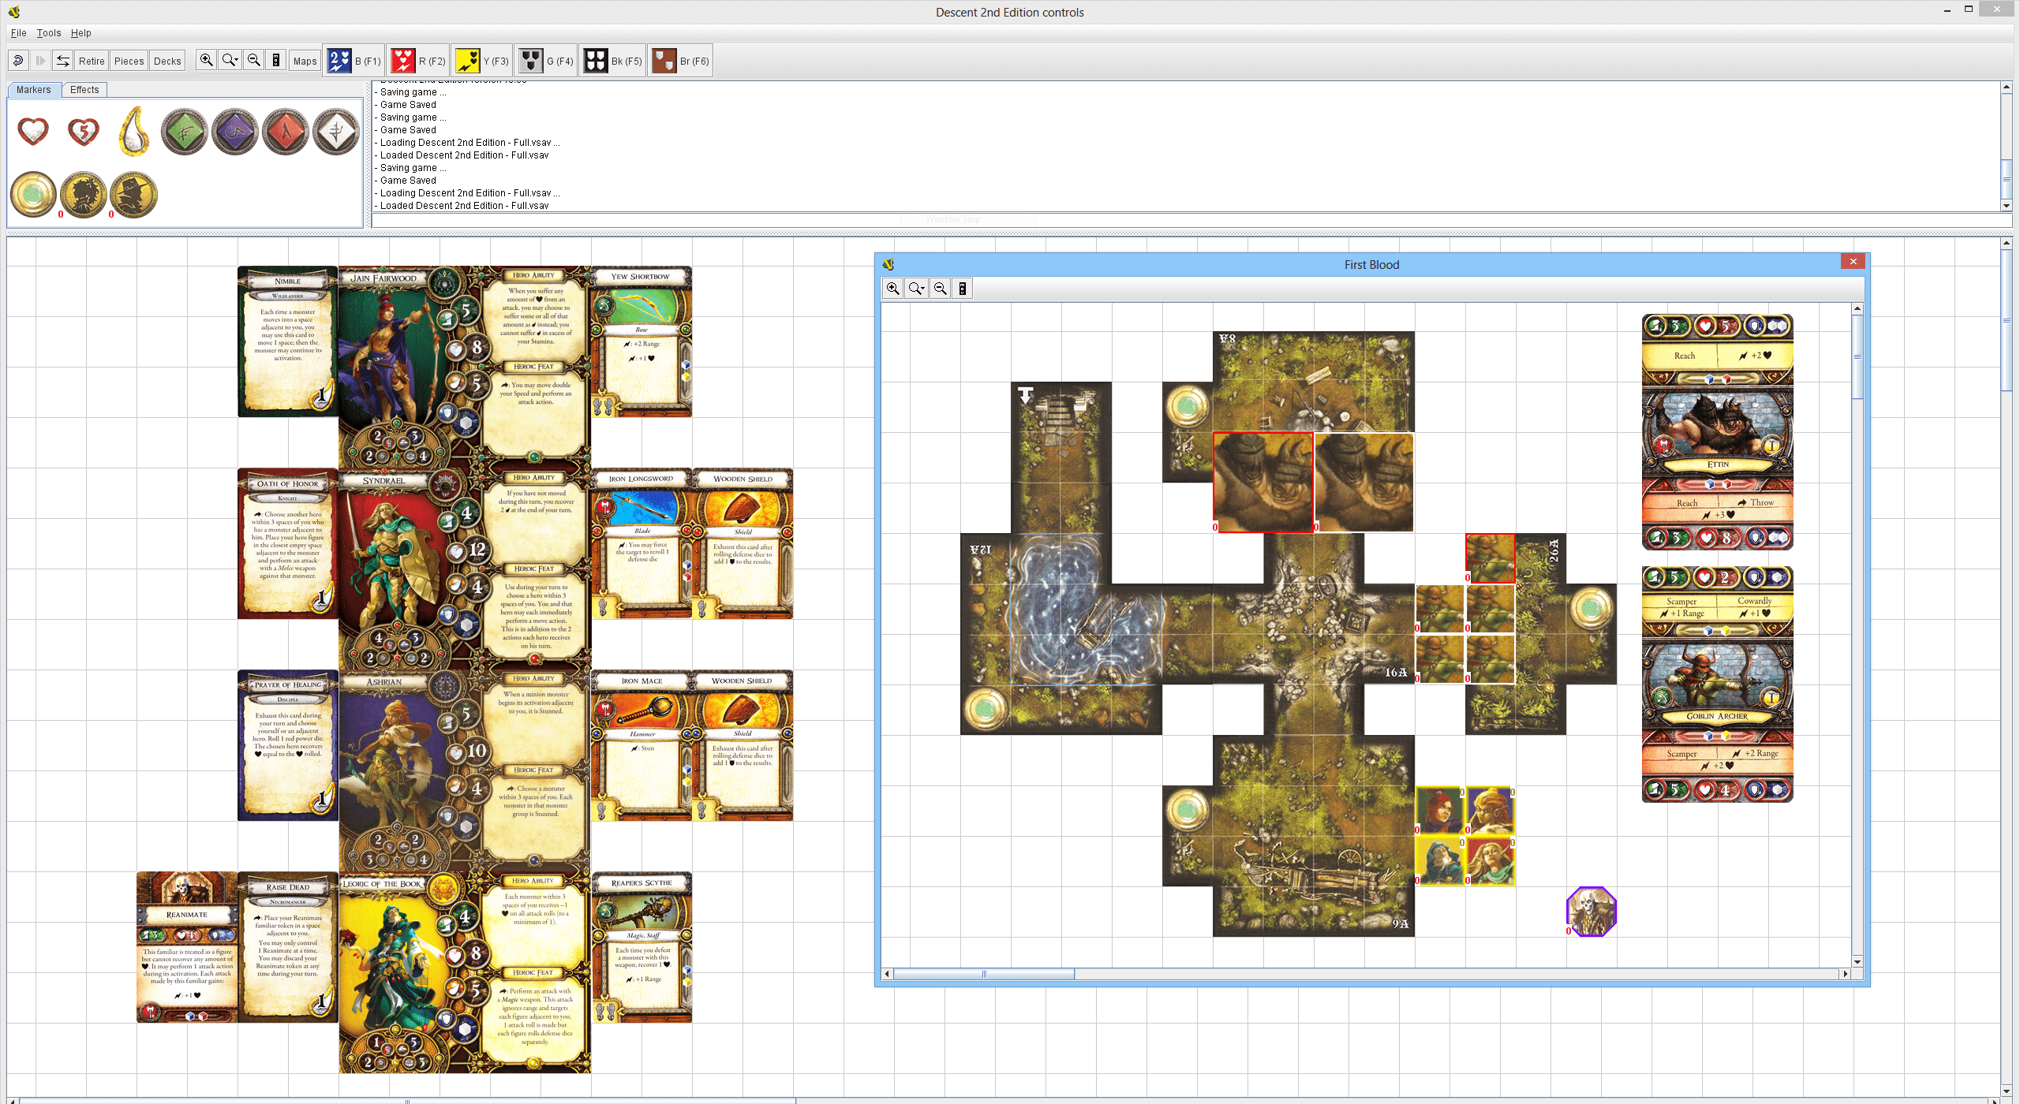
Task: Select the Goblin Archer monster card
Action: 1718,684
